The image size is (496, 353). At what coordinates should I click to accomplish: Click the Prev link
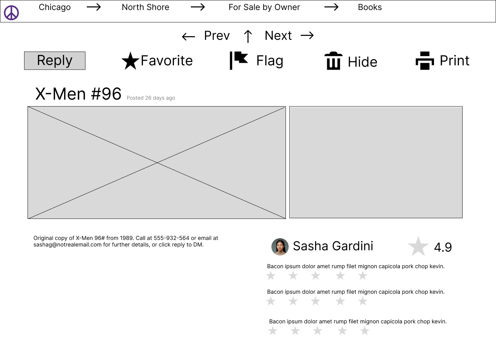pos(217,36)
